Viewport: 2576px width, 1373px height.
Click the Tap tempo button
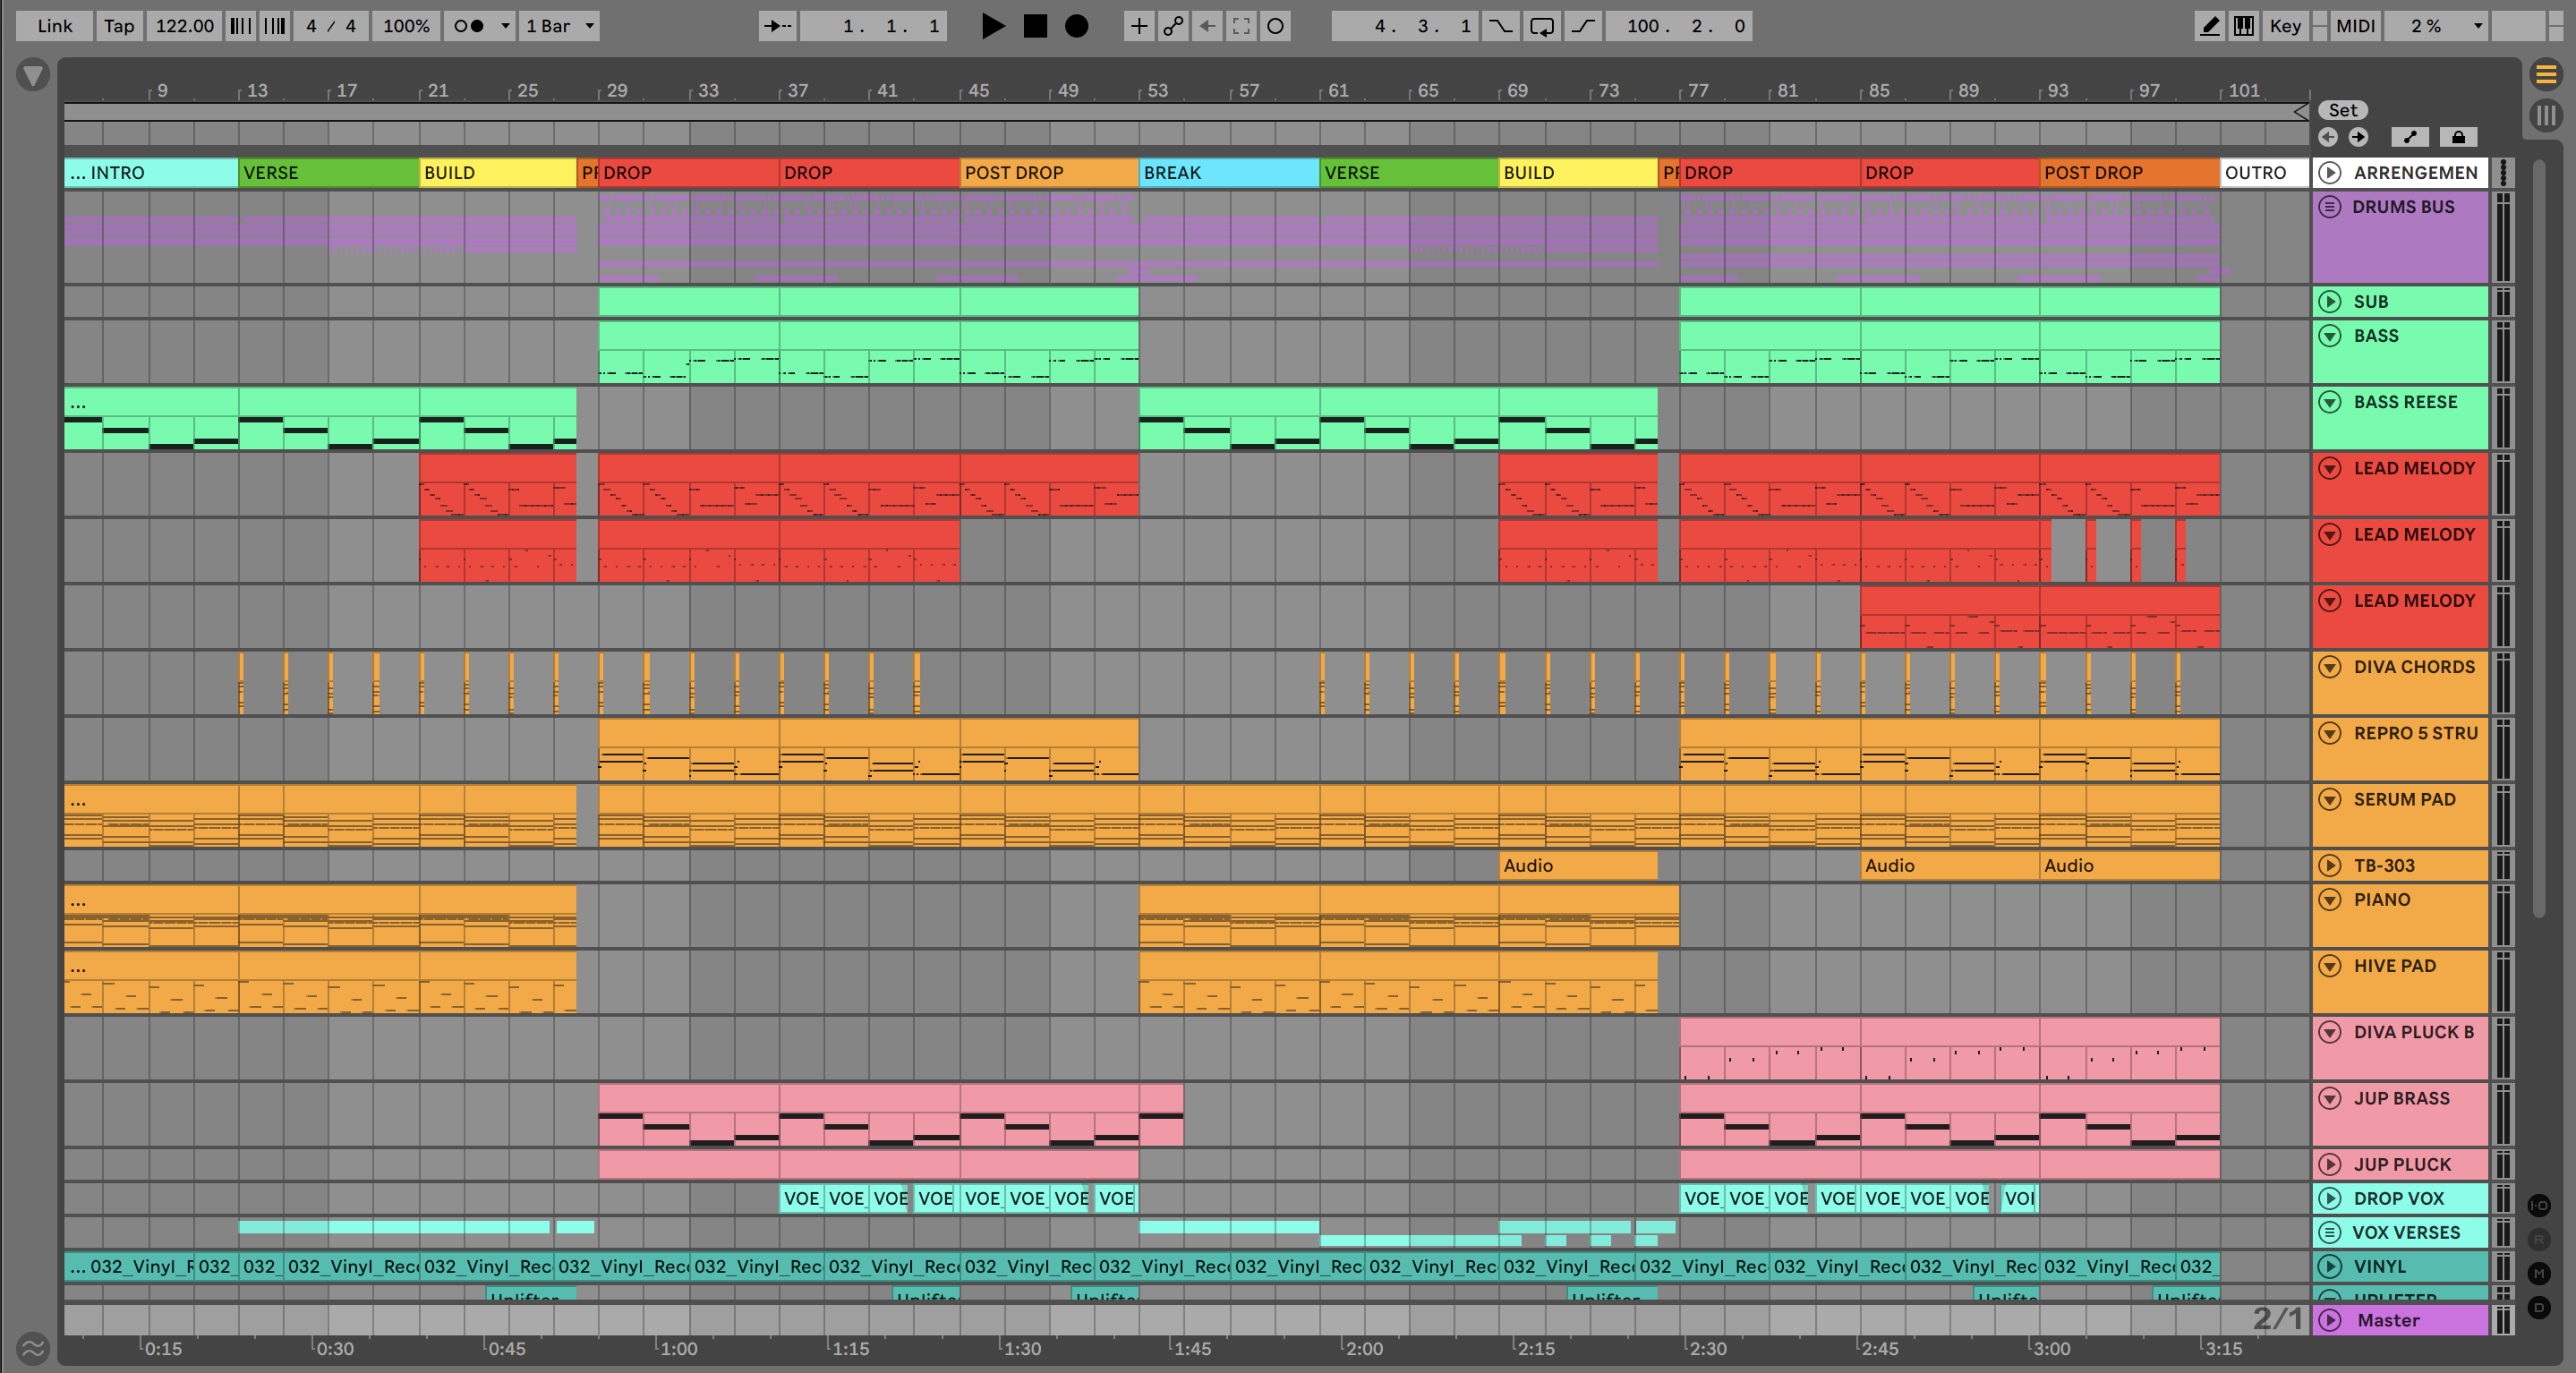(119, 26)
